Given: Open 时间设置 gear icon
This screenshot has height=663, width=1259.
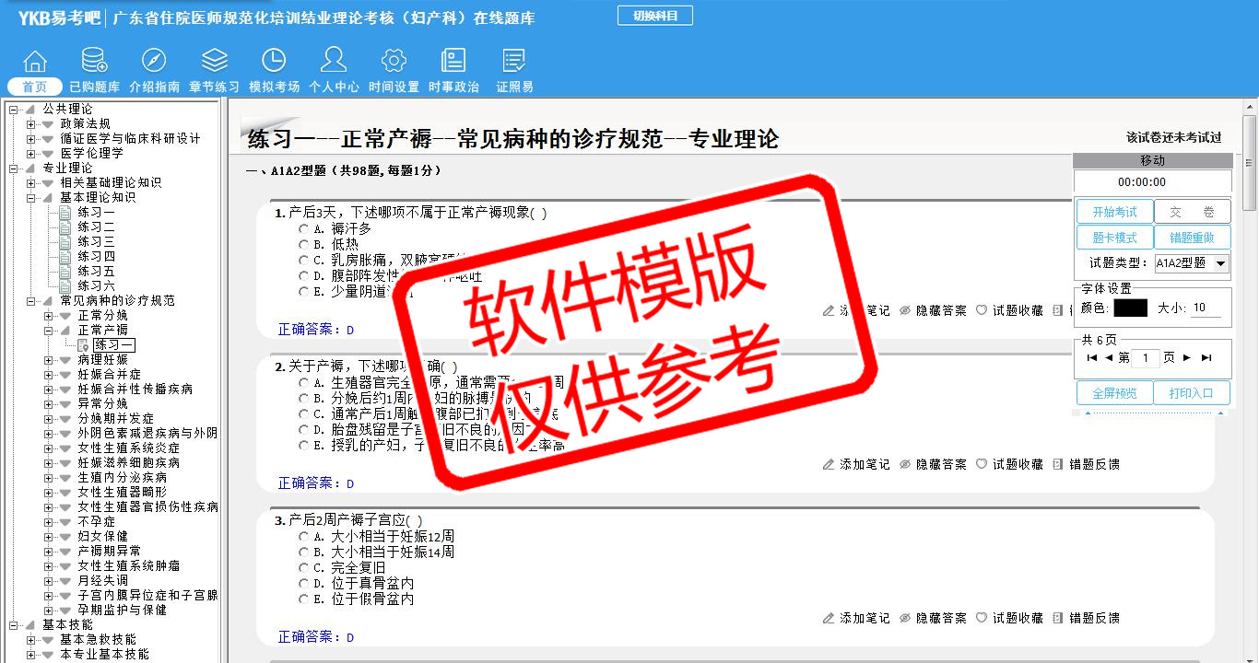Looking at the screenshot, I should 394,62.
